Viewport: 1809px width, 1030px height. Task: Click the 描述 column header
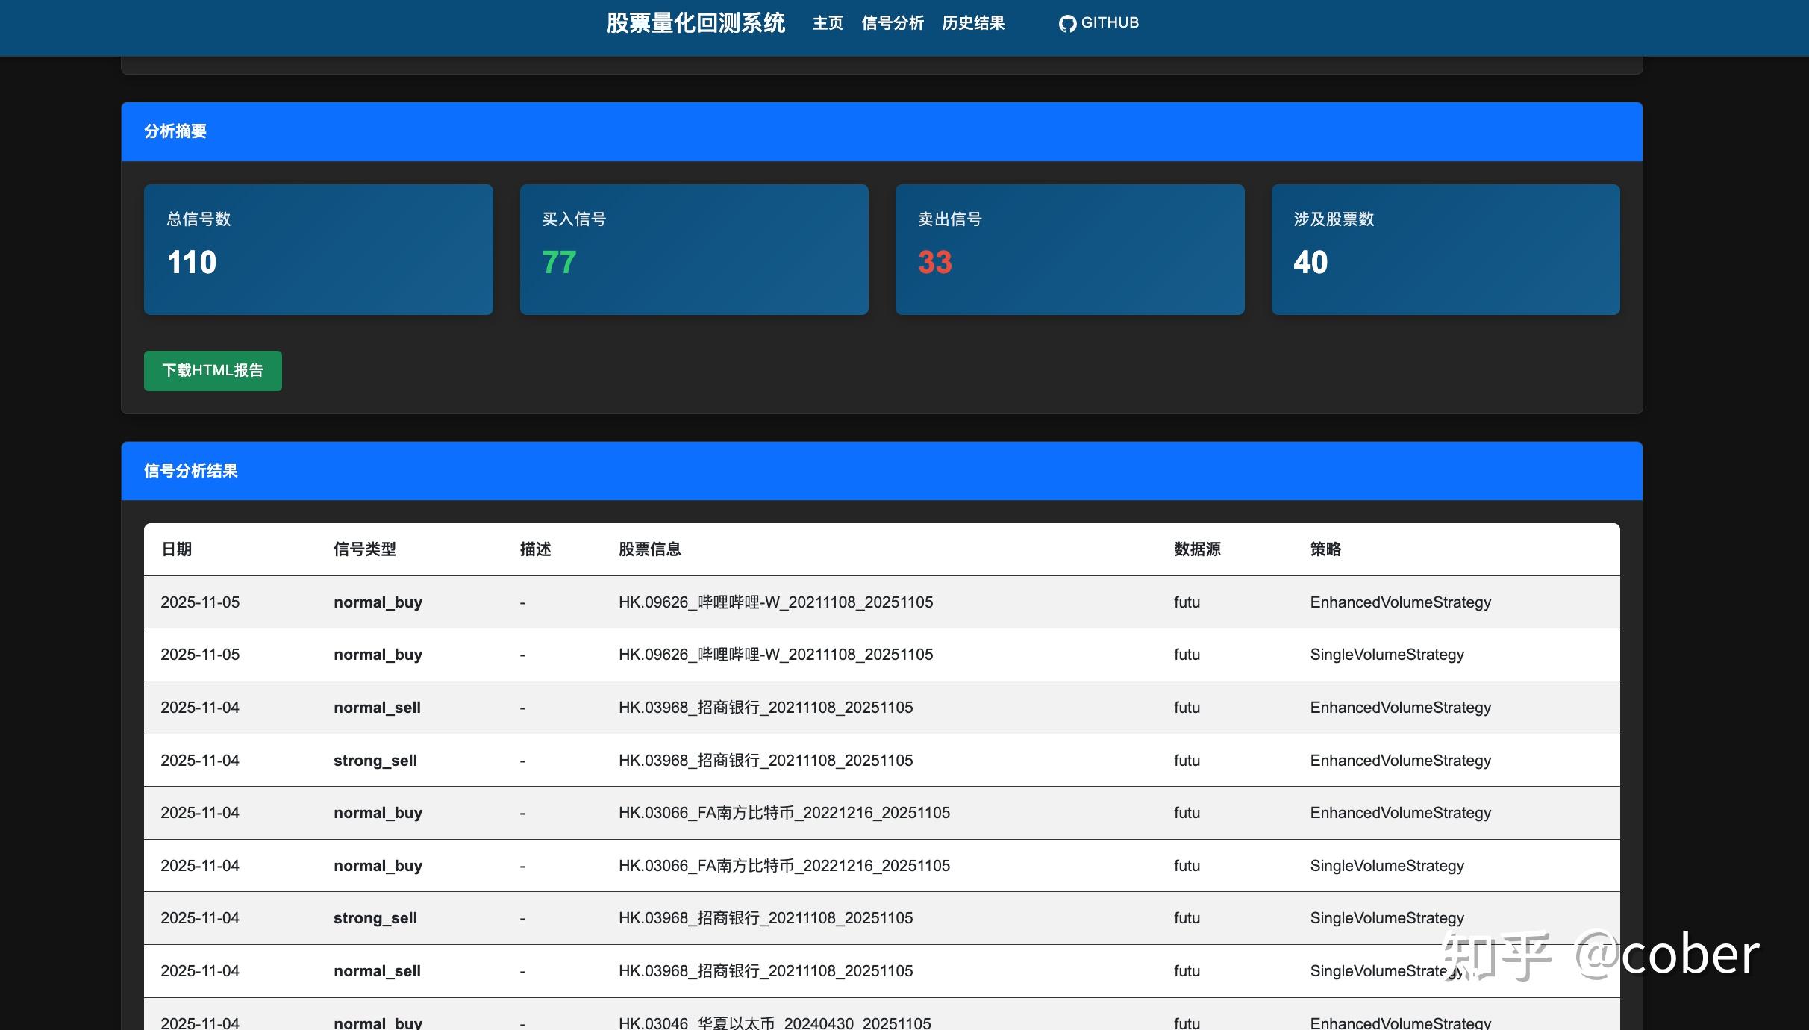coord(536,549)
